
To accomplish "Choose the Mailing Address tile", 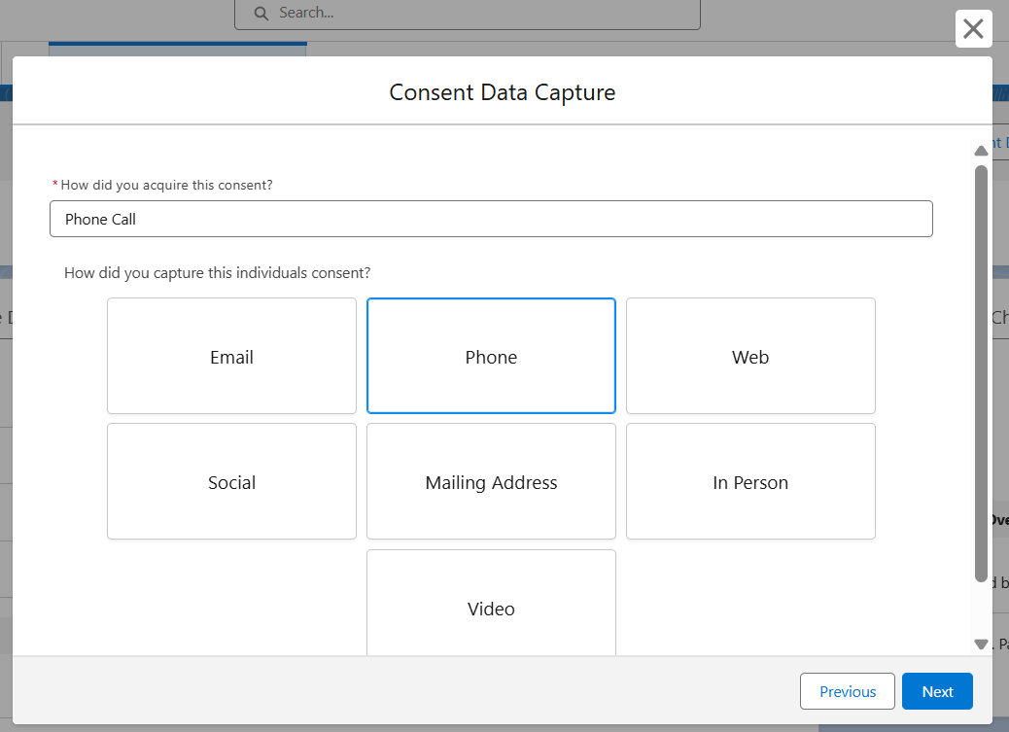I will click(x=491, y=481).
